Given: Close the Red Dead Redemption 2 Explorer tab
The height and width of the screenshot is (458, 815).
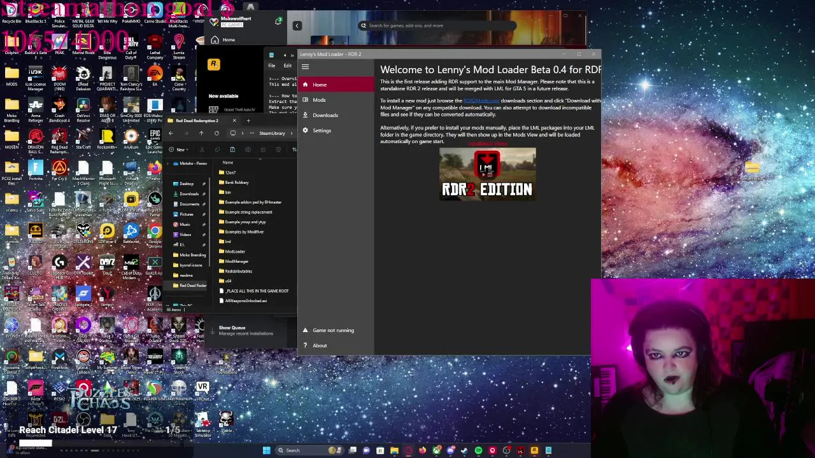Looking at the screenshot, I should pos(234,120).
